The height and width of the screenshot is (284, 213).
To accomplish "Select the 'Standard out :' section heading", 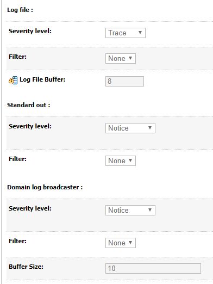I will click(29, 105).
